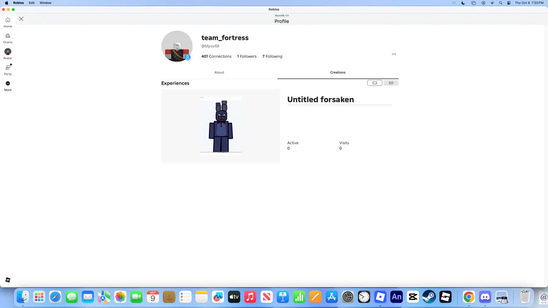The height and width of the screenshot is (308, 548).
Task: Open Freeform from the dock
Action: tap(218, 297)
